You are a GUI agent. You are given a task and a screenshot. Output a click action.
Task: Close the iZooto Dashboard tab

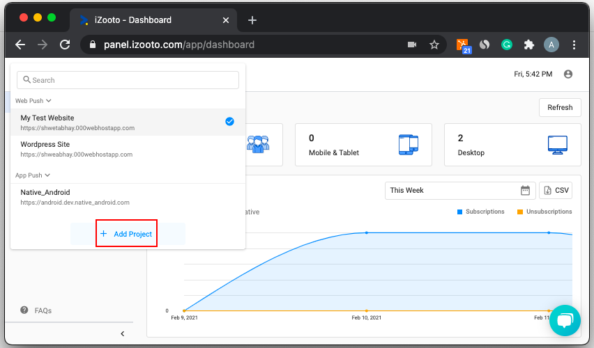pos(226,20)
